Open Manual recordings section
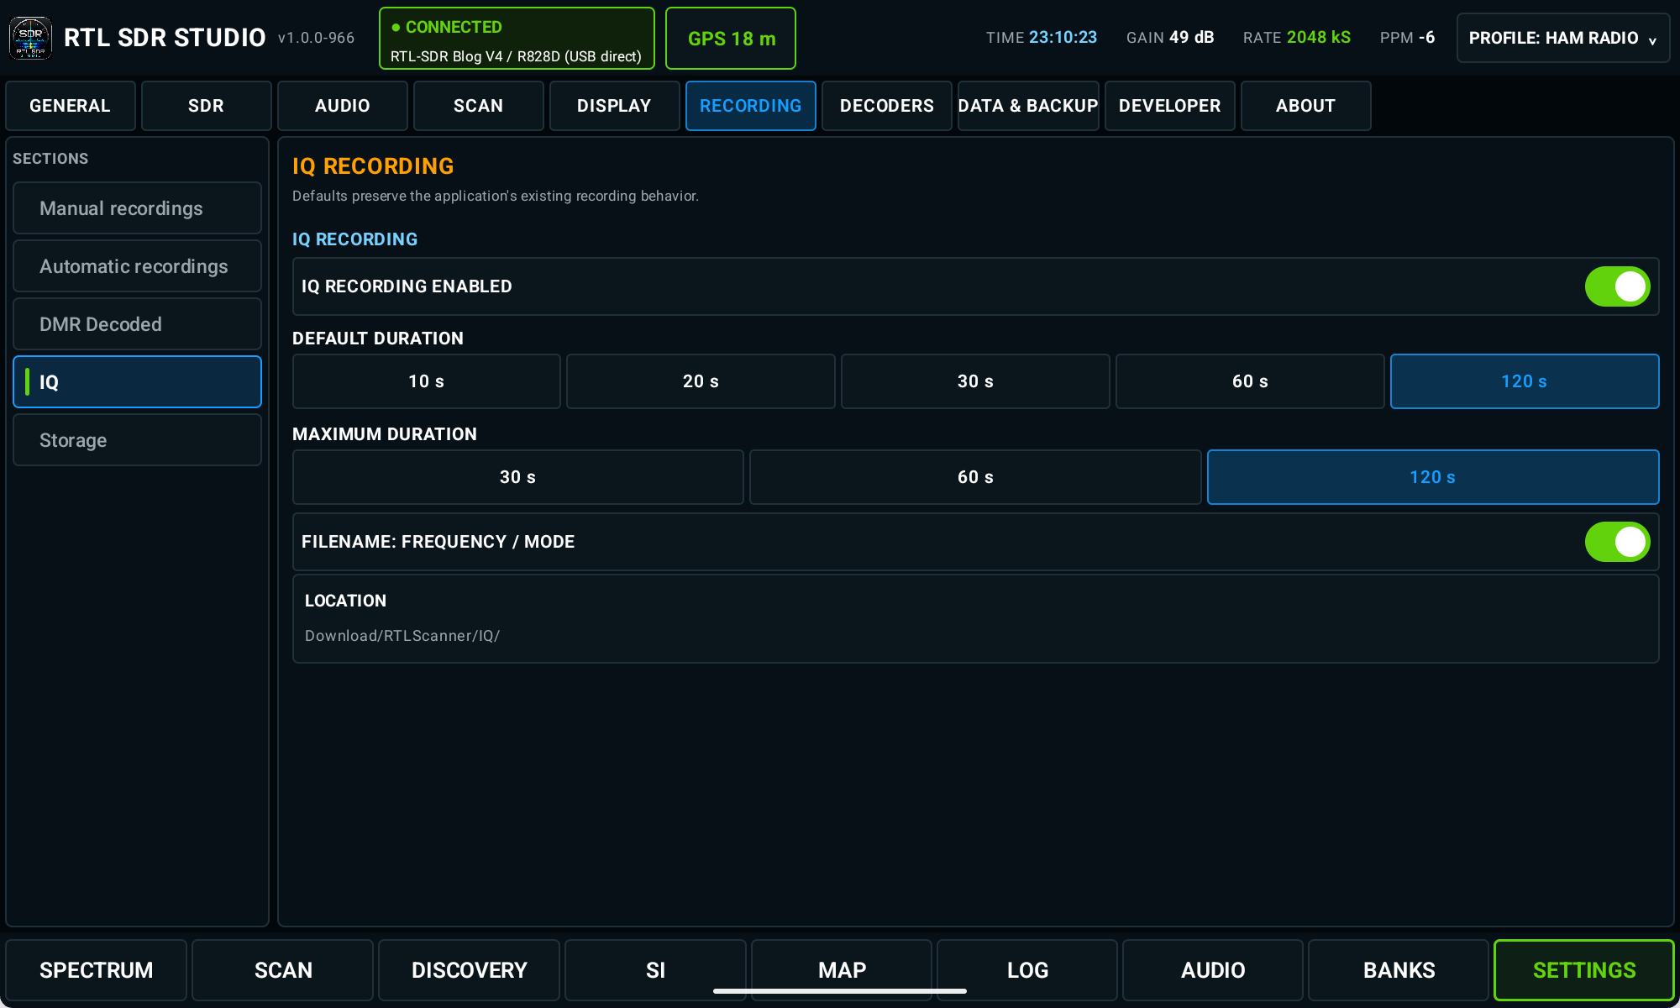The image size is (1680, 1008). tap(137, 208)
